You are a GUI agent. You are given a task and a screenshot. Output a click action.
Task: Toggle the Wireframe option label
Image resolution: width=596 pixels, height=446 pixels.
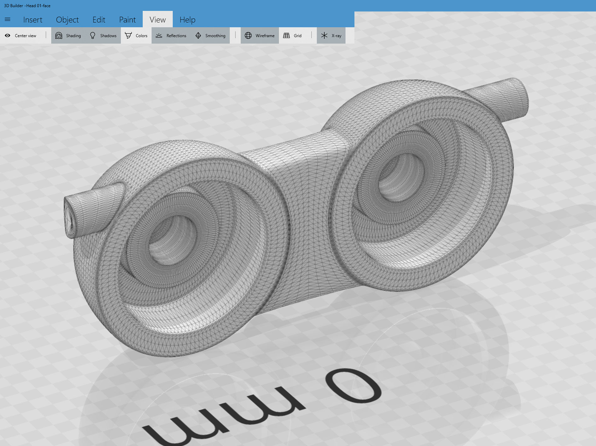pyautogui.click(x=265, y=36)
